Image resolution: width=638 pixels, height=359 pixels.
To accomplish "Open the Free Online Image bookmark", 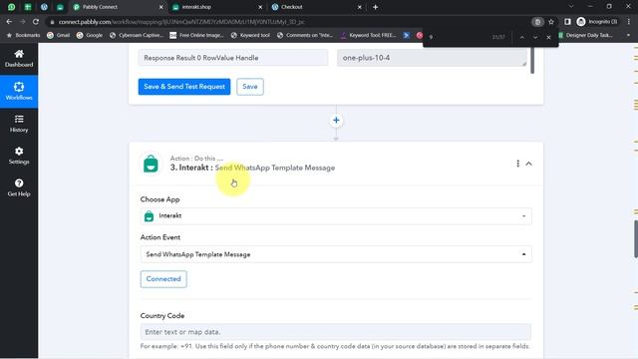I will click(197, 36).
